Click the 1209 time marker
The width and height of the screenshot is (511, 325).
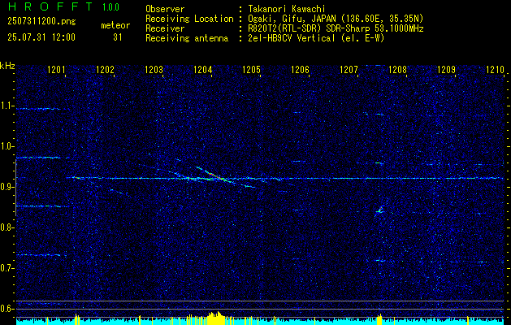[x=446, y=70]
